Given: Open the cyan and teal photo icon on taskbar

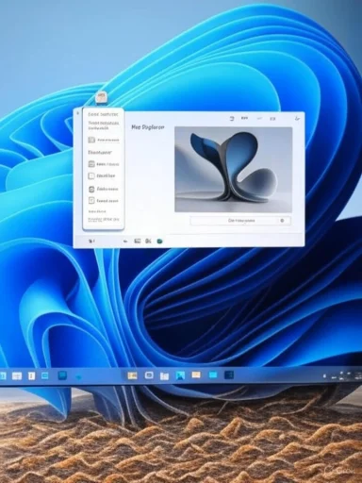Looking at the screenshot, I should (180, 375).
